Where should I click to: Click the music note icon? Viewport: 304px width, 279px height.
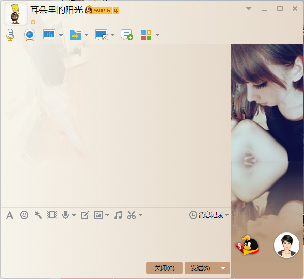tap(118, 215)
